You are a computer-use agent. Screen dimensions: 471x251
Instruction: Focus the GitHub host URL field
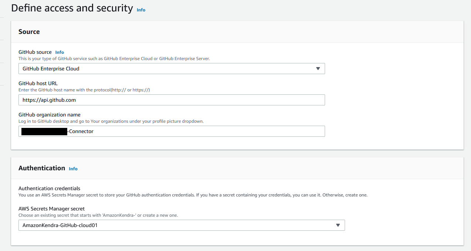[171, 100]
